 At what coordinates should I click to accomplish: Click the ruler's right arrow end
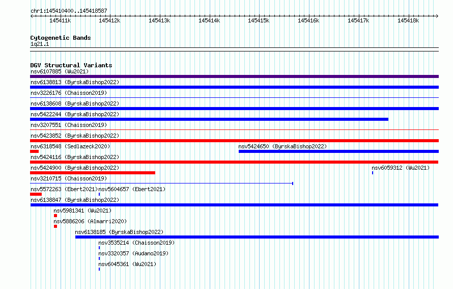click(437, 16)
